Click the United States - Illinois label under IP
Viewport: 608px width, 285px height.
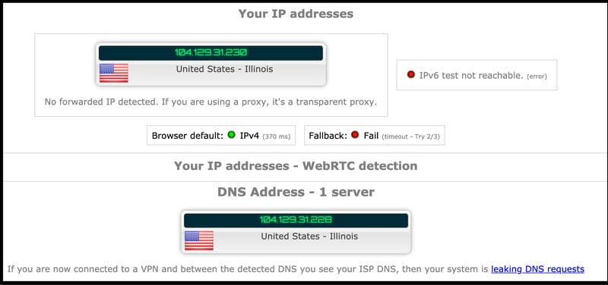224,69
